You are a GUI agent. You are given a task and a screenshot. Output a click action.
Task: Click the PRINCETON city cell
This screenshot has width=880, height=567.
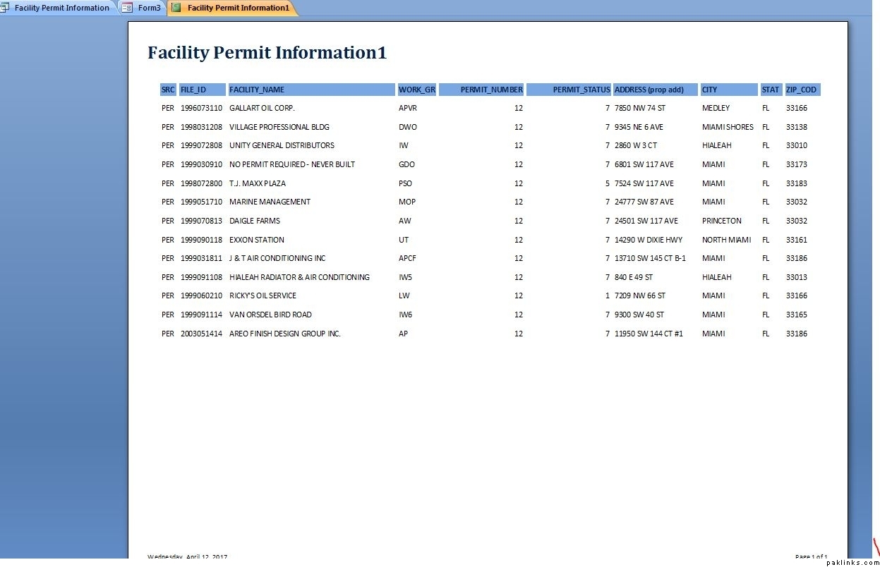click(721, 221)
